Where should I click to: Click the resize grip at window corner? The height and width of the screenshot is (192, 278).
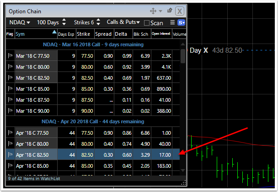[x=183, y=183]
